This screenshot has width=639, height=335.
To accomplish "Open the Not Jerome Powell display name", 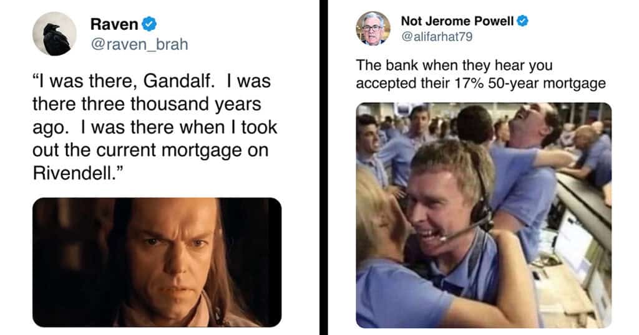I will point(457,21).
